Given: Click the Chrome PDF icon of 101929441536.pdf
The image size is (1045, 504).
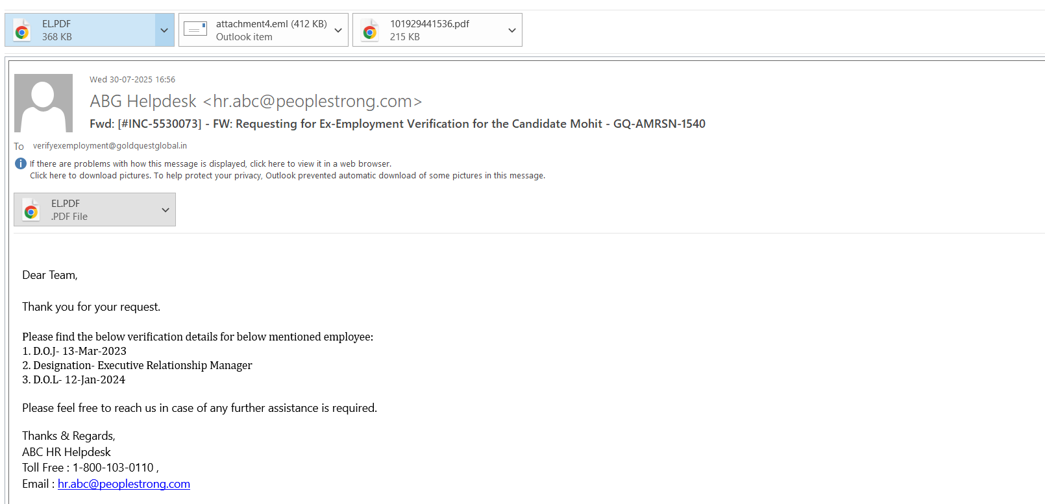Looking at the screenshot, I should 370,30.
